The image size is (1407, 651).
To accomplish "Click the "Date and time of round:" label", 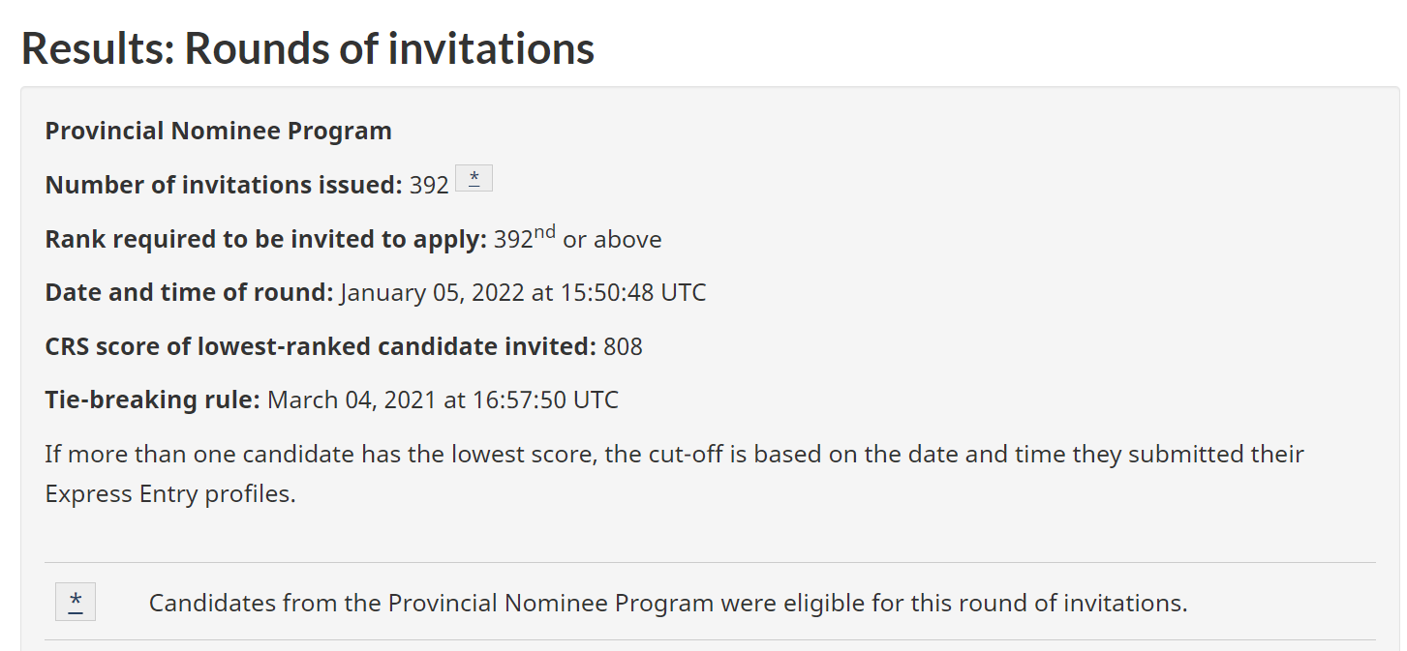I will 190,292.
